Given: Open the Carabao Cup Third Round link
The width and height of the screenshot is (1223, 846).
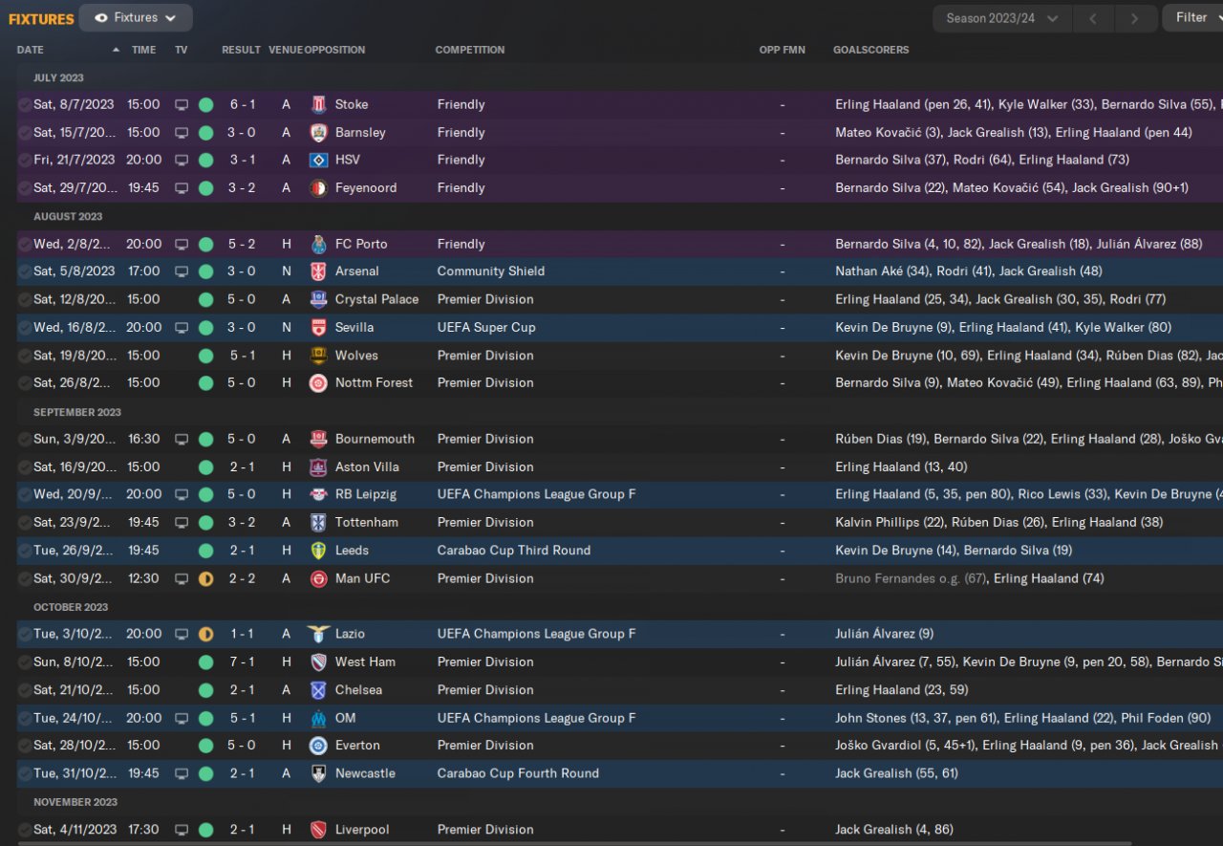Looking at the screenshot, I should [514, 551].
